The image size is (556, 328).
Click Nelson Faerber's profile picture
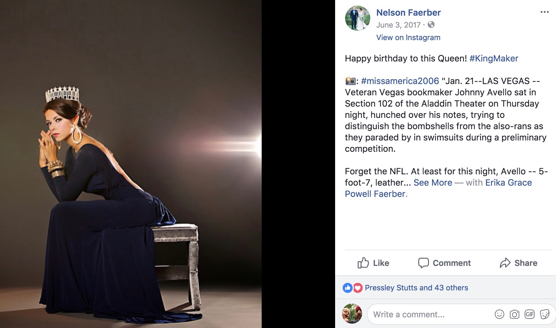point(357,18)
